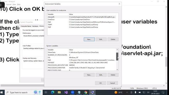Select the PROCESSOR_ARCHITECTURE system variable
Screen dimensions: 169x95
82,65
